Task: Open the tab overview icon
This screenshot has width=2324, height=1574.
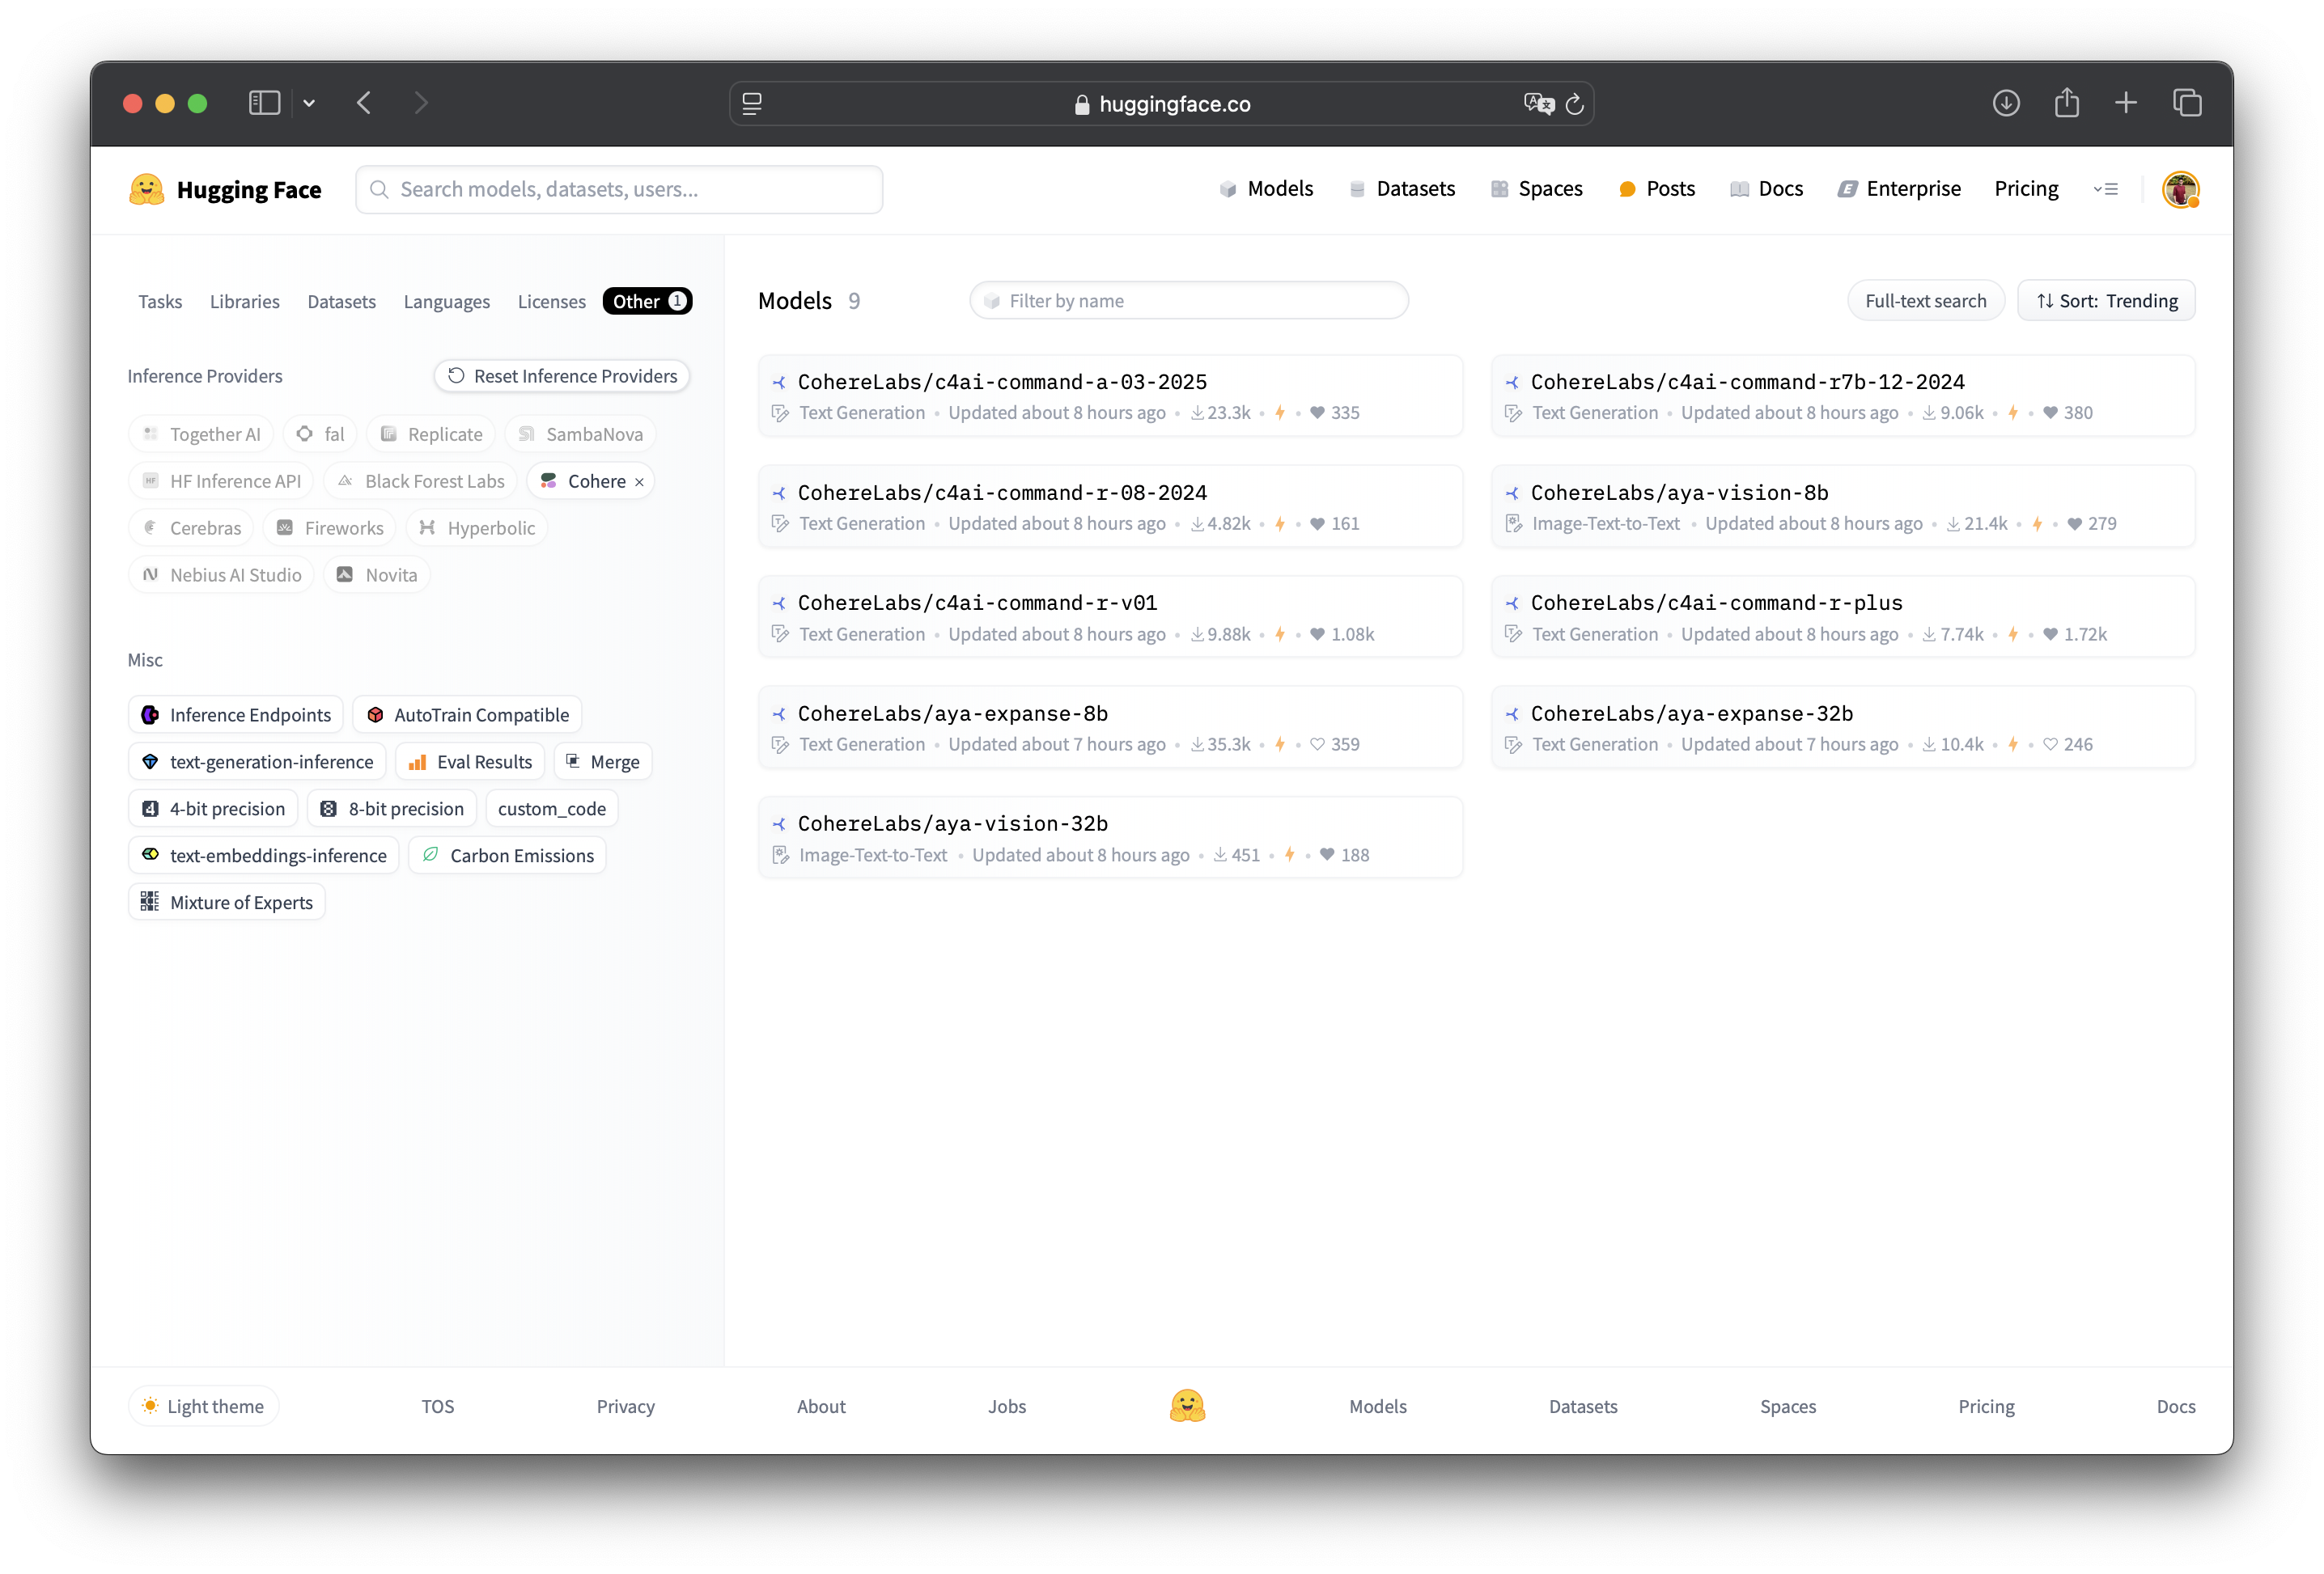Action: click(2186, 103)
